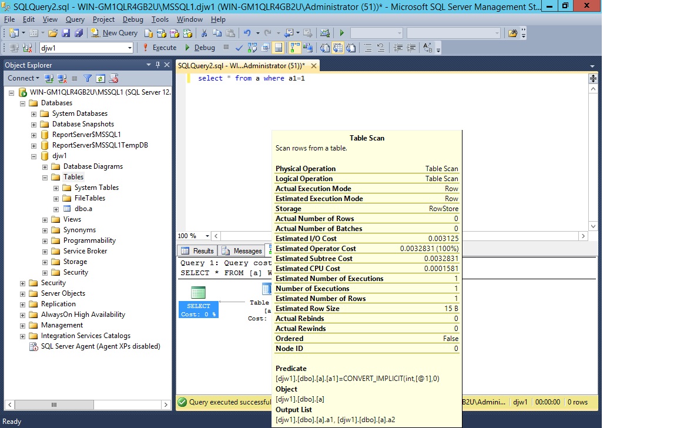The height and width of the screenshot is (428, 677).
Task: Start debugging with the Debug button
Action: [204, 47]
